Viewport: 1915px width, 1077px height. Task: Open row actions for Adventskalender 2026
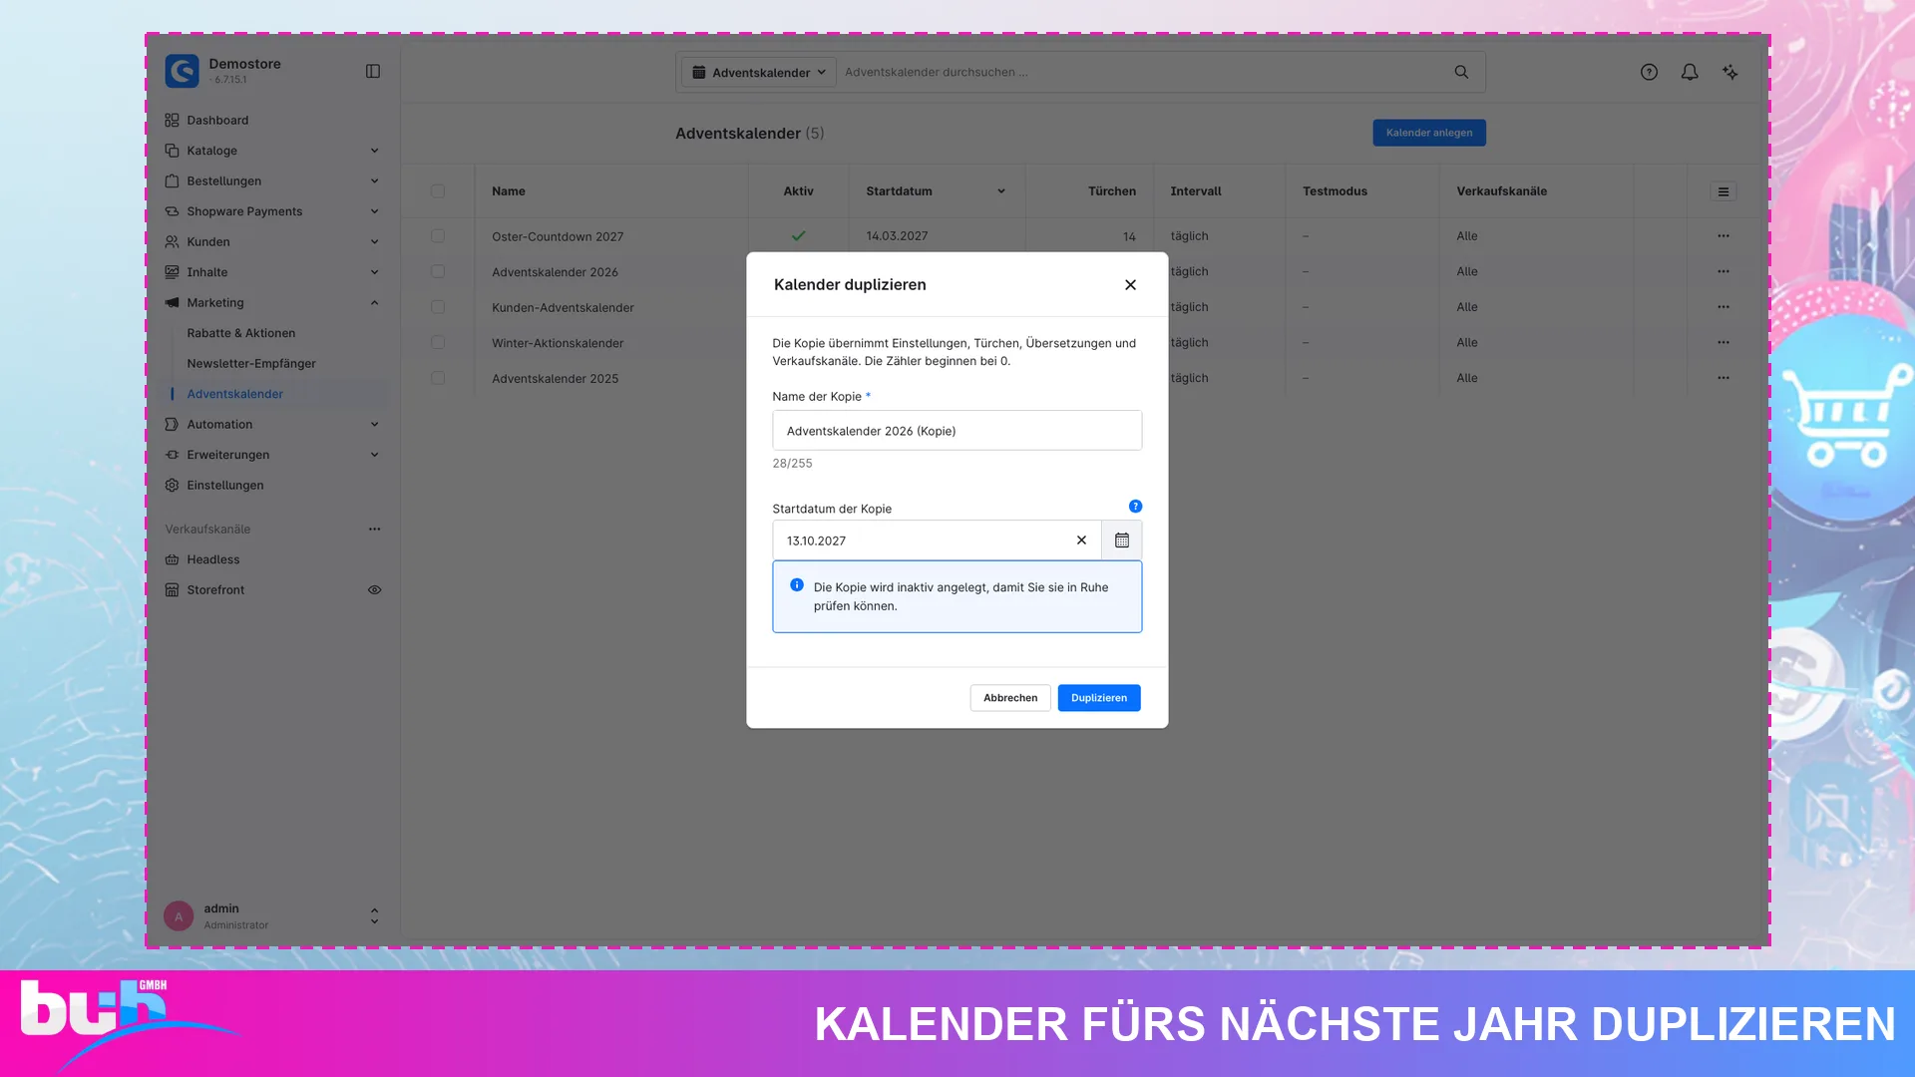click(x=1723, y=271)
